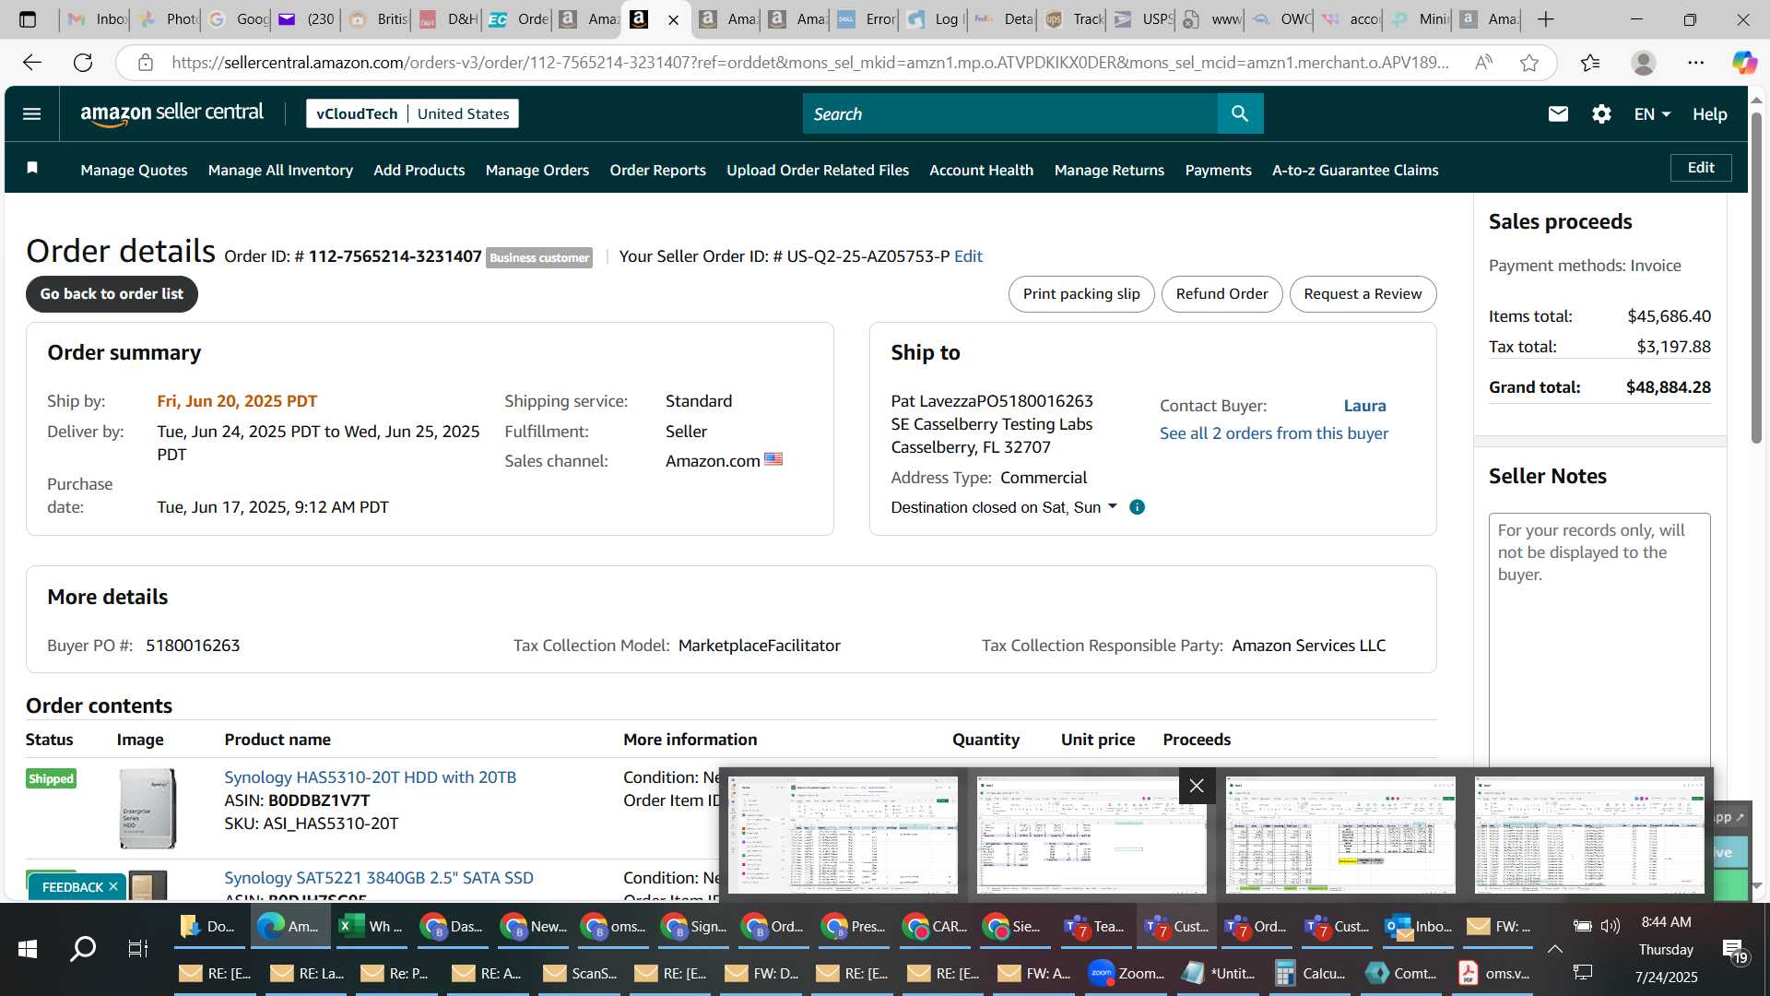Click Refund Order button
The image size is (1770, 996).
[x=1221, y=293]
